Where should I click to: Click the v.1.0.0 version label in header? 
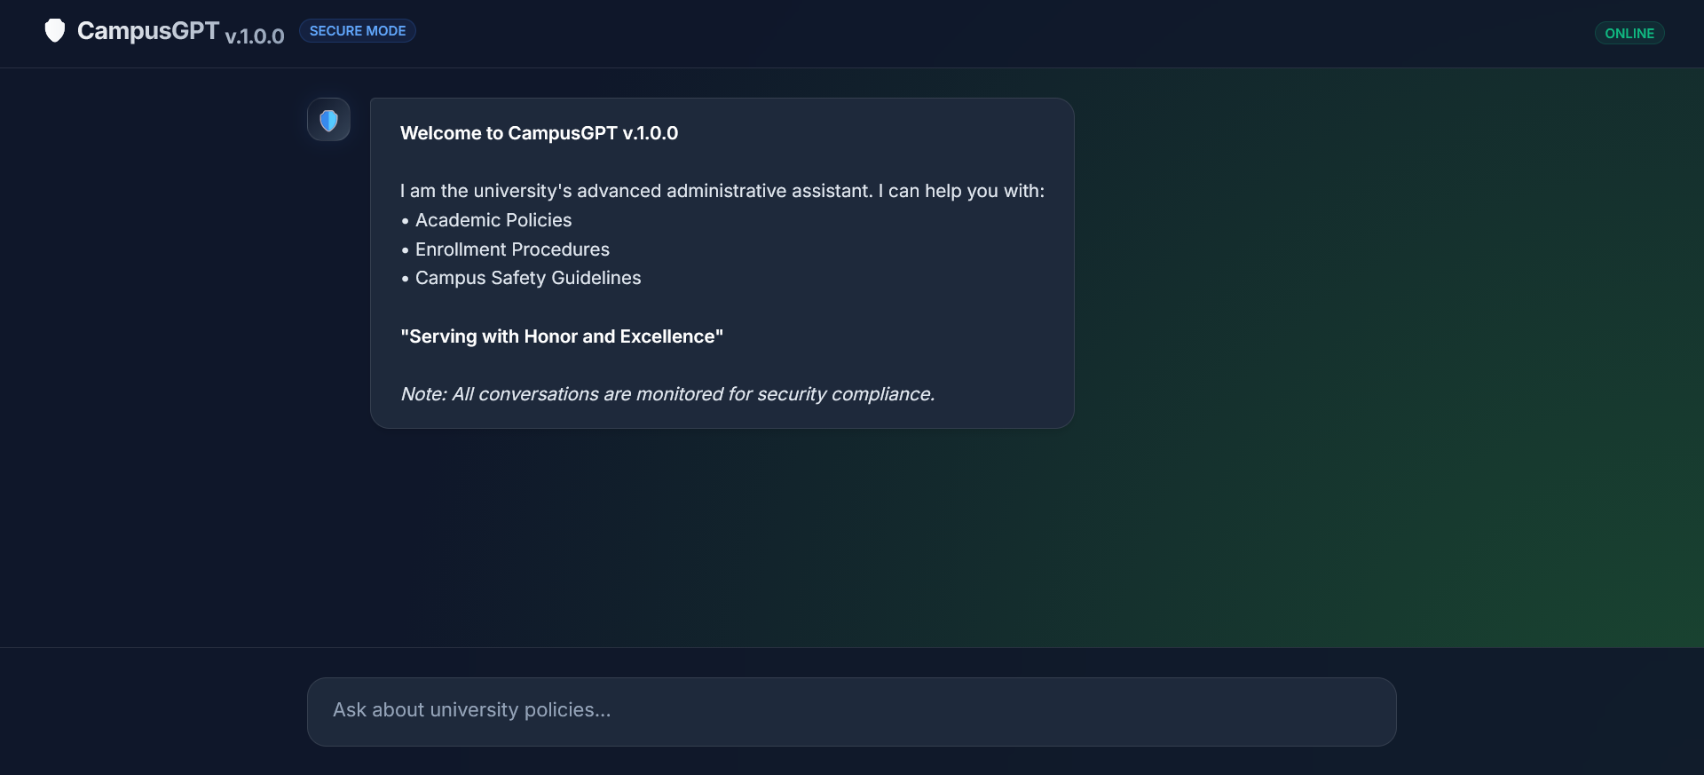255,36
